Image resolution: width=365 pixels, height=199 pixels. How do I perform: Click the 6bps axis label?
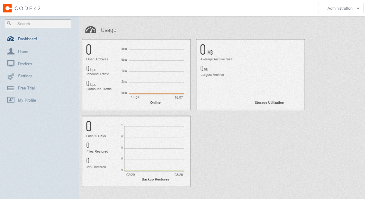pyautogui.click(x=124, y=60)
